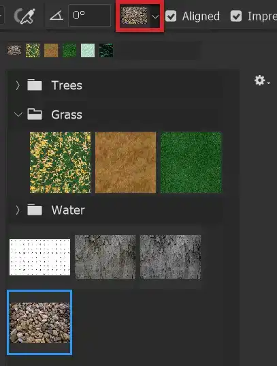Select the recent dark green swatch
This screenshot has height=366, width=277.
tap(106, 50)
